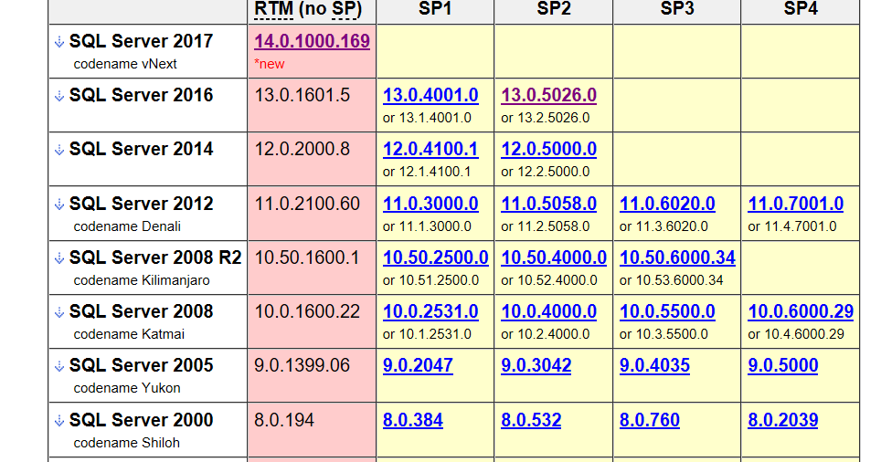Click the SQL Server 2014 row heading

(141, 149)
